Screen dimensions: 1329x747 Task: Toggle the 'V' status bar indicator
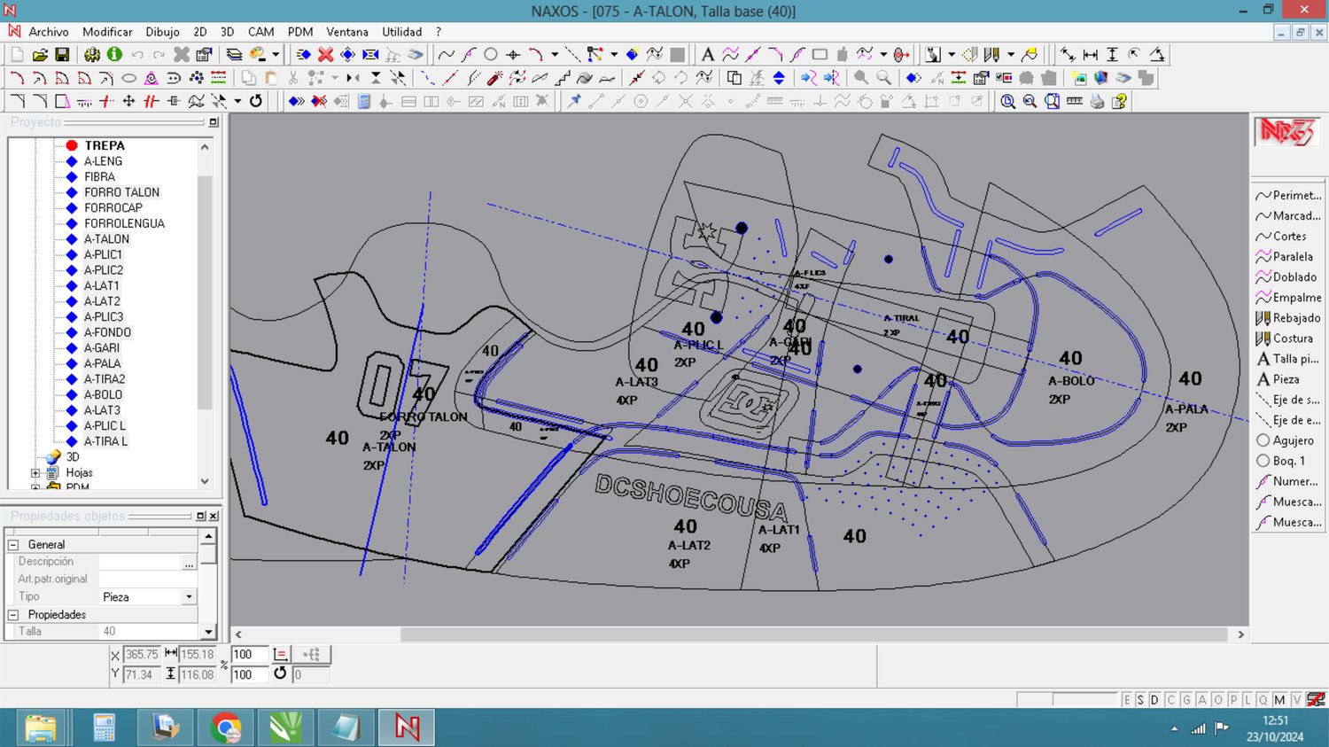click(1296, 700)
